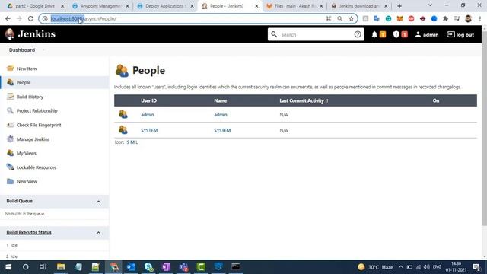Open the admin user menu

pyautogui.click(x=427, y=34)
